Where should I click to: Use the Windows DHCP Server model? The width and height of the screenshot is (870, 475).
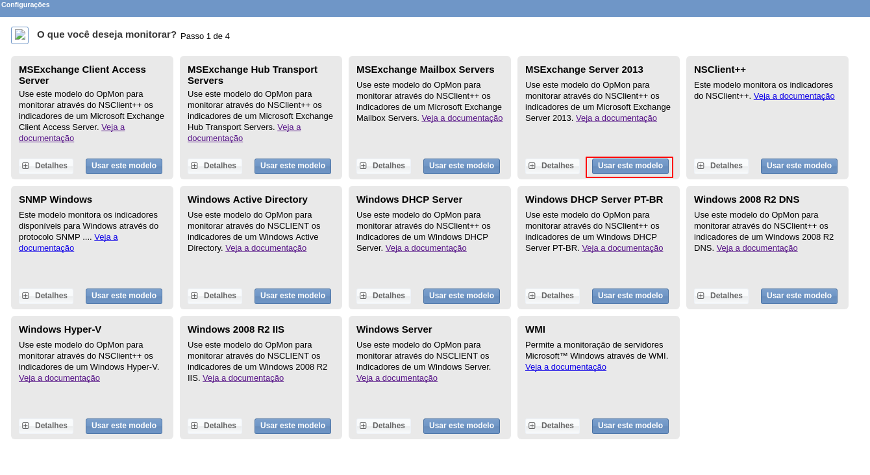pyautogui.click(x=461, y=296)
